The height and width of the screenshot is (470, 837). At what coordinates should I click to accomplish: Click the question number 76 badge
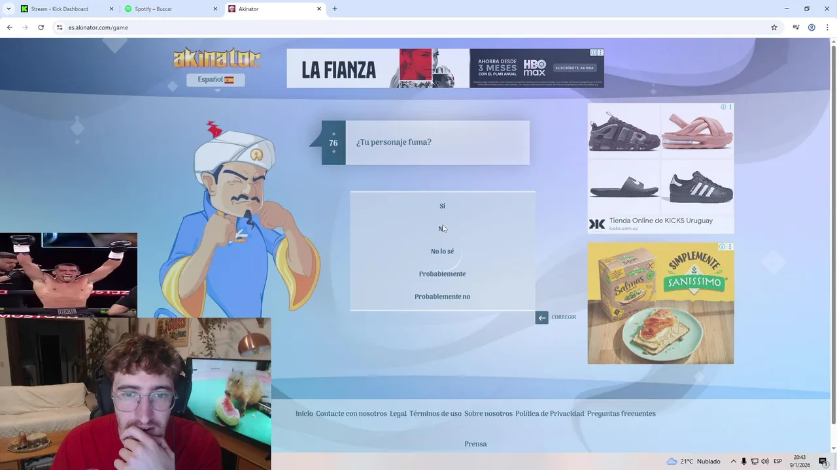point(333,143)
